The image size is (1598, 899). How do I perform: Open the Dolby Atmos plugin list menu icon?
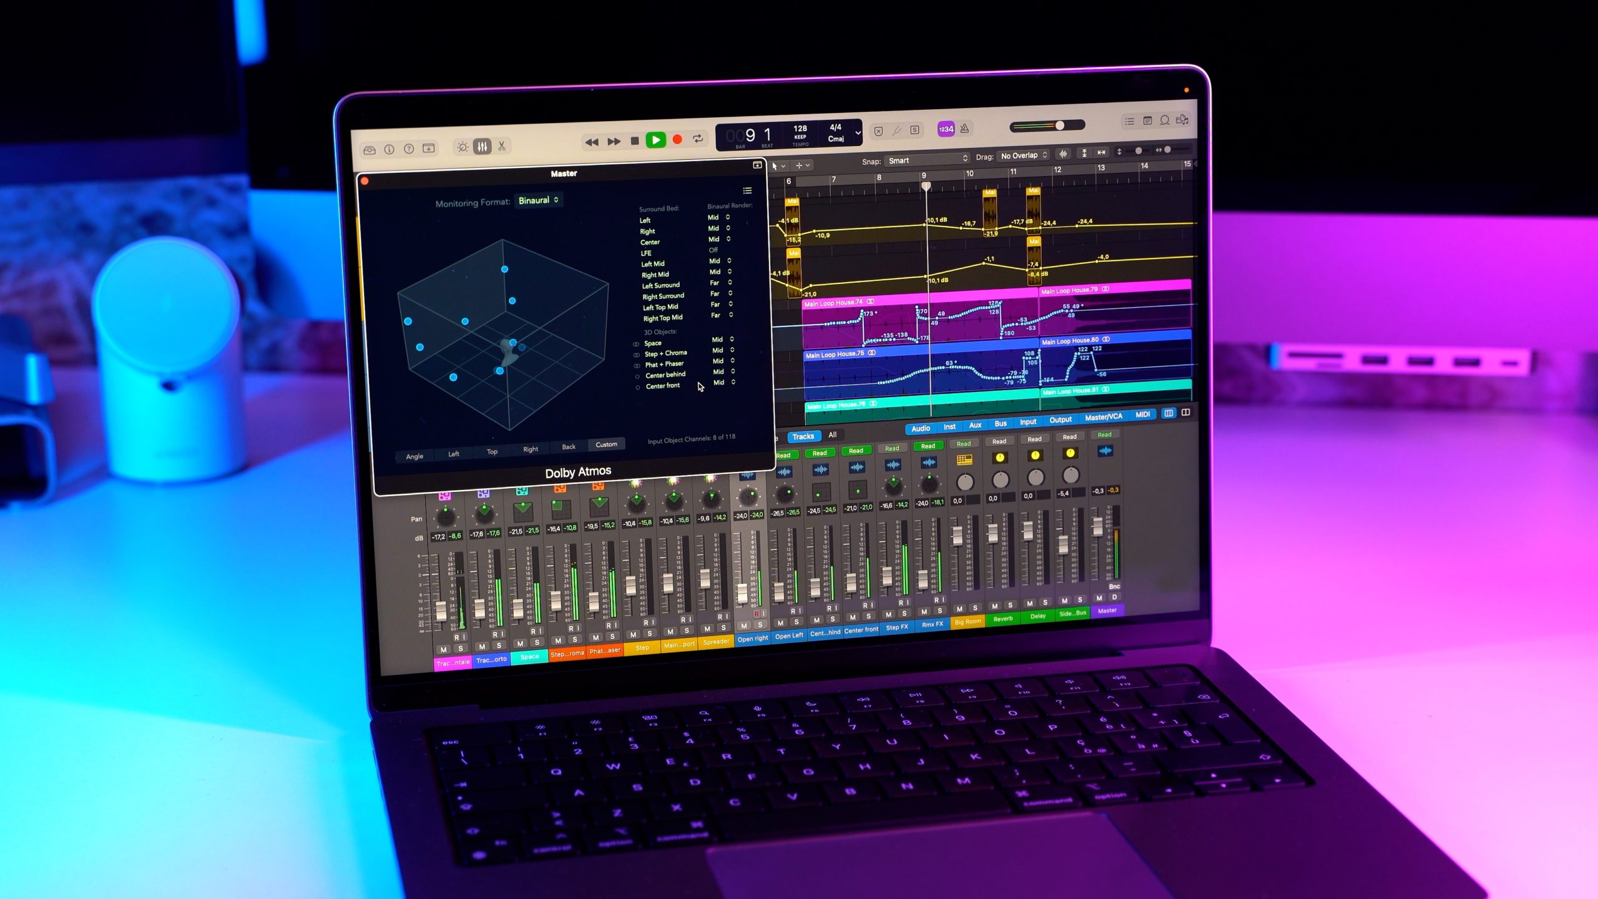[747, 190]
